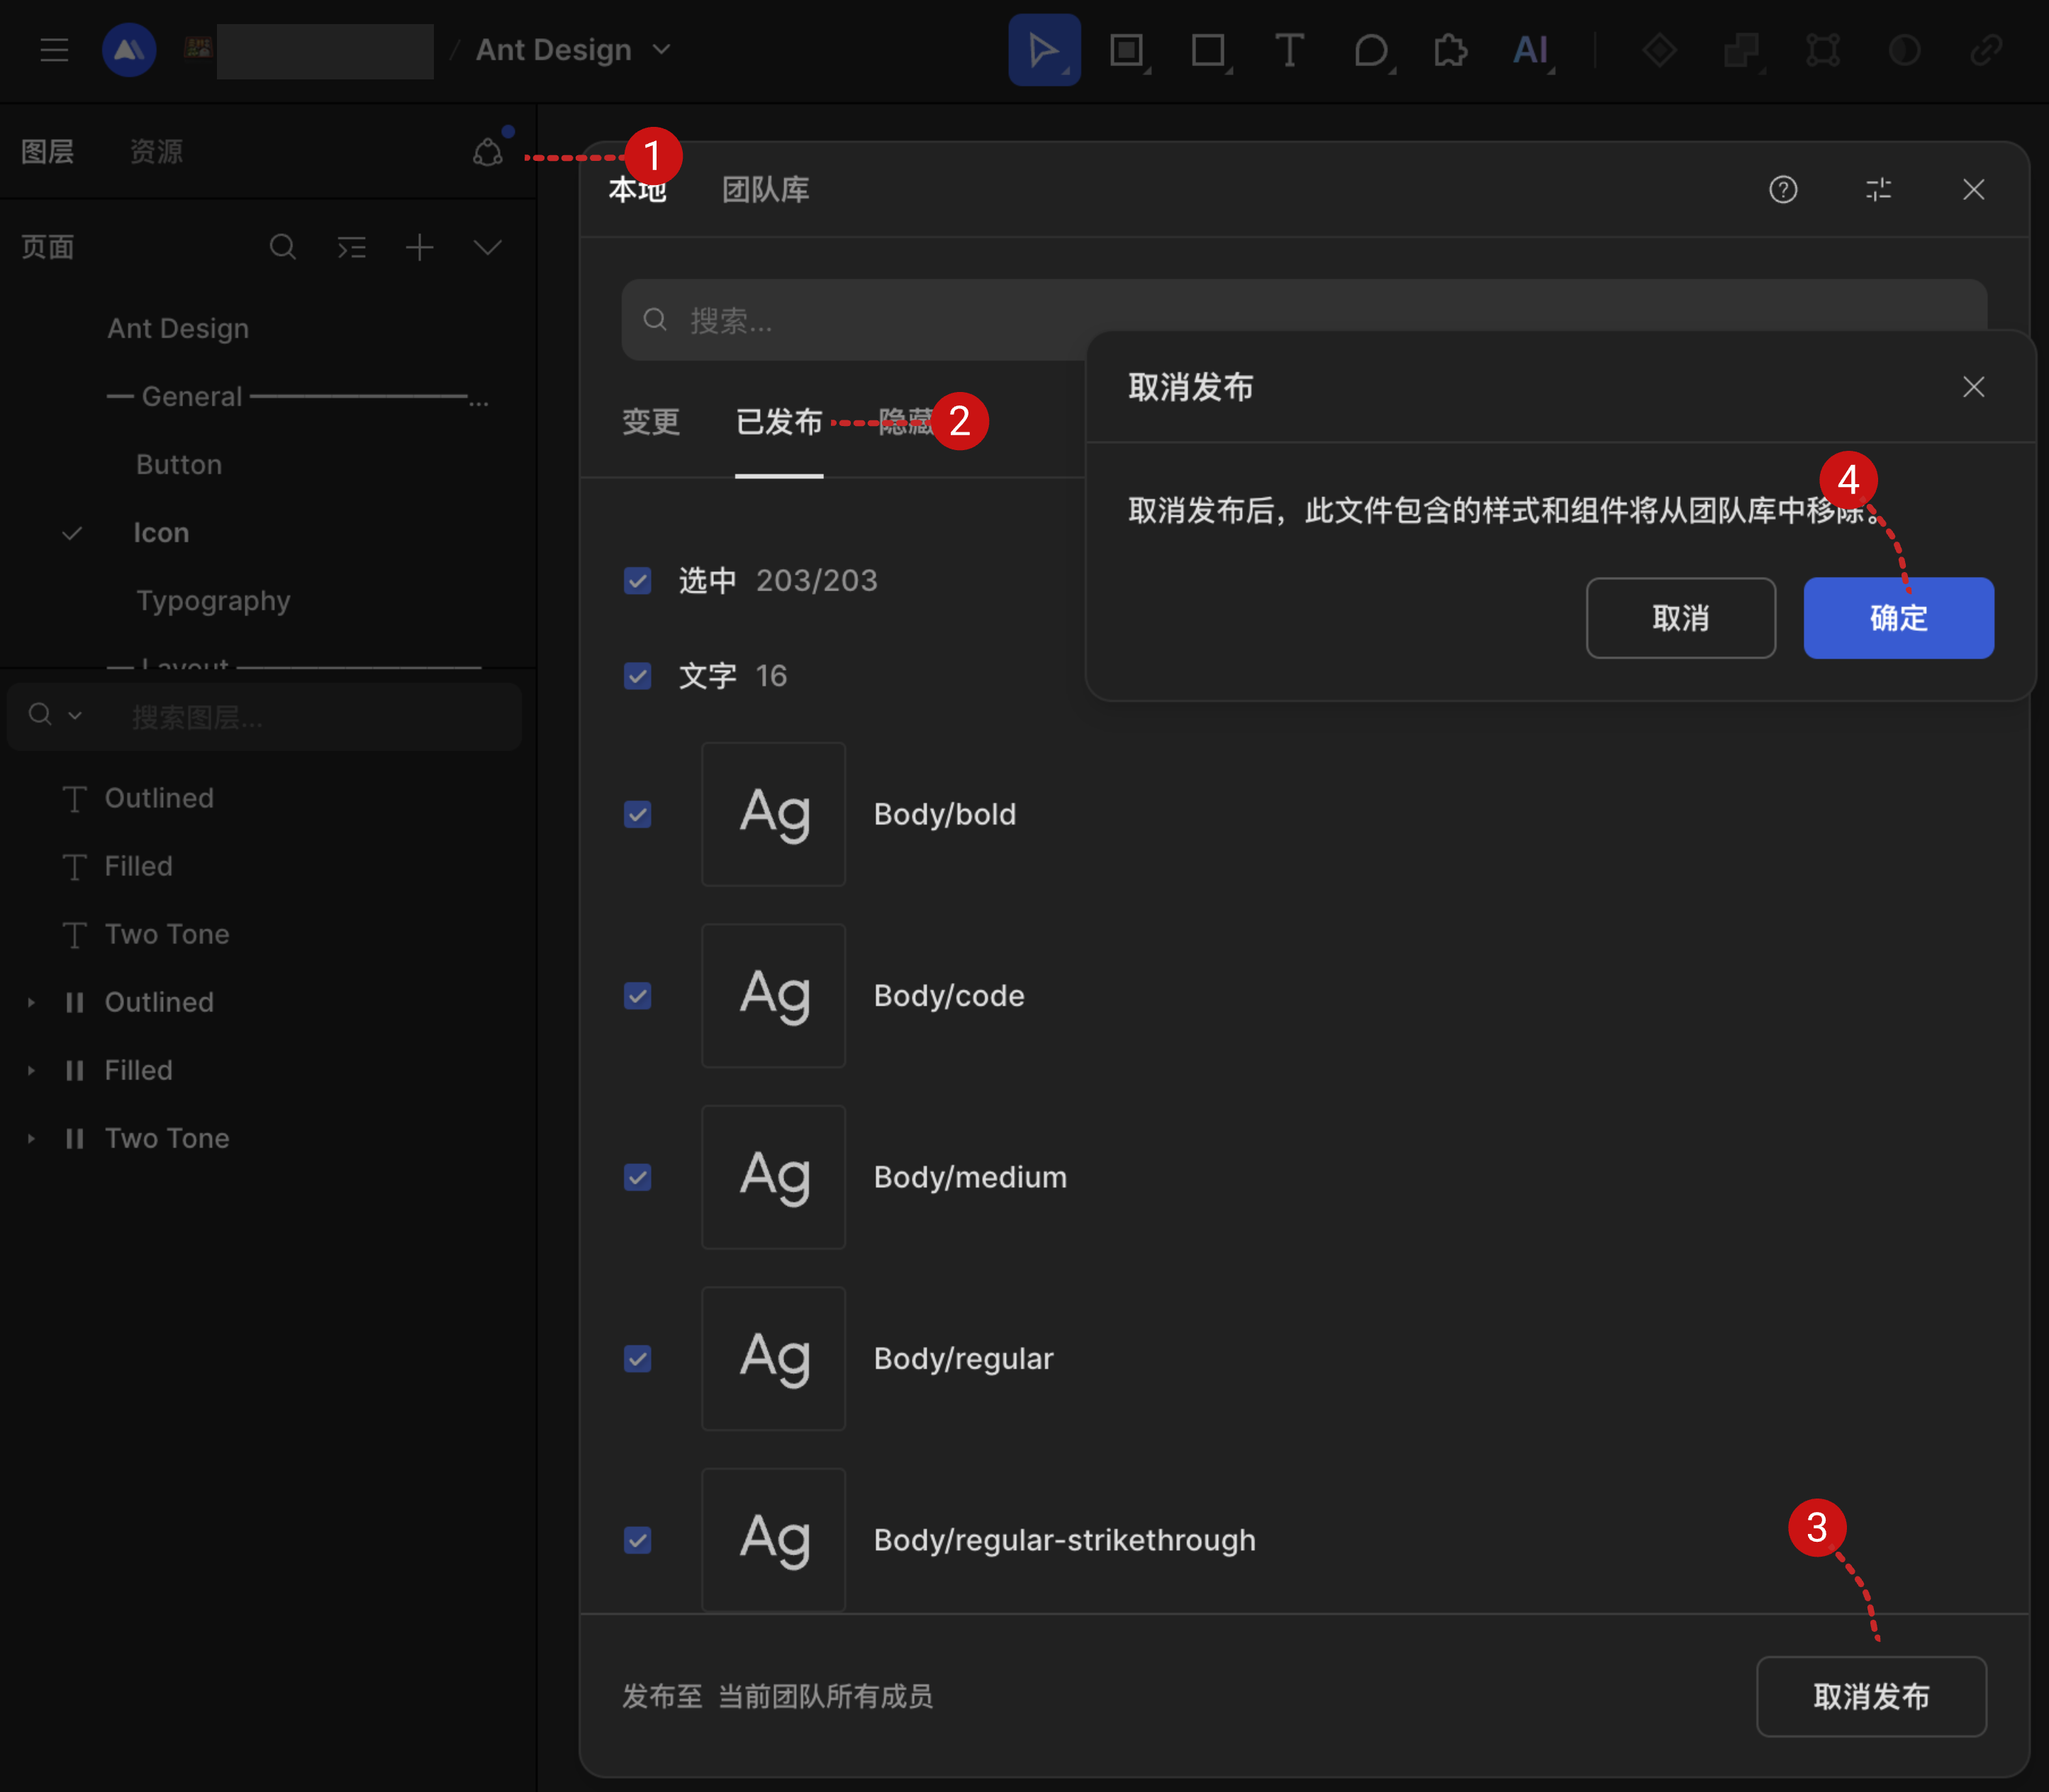This screenshot has width=2049, height=1792.
Task: Click the boolean operations icon
Action: 1741,50
